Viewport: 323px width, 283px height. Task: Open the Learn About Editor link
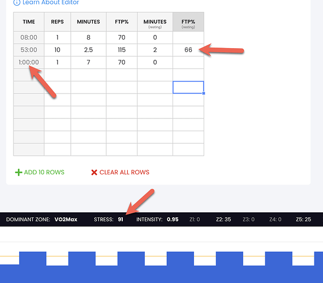(x=46, y=2)
